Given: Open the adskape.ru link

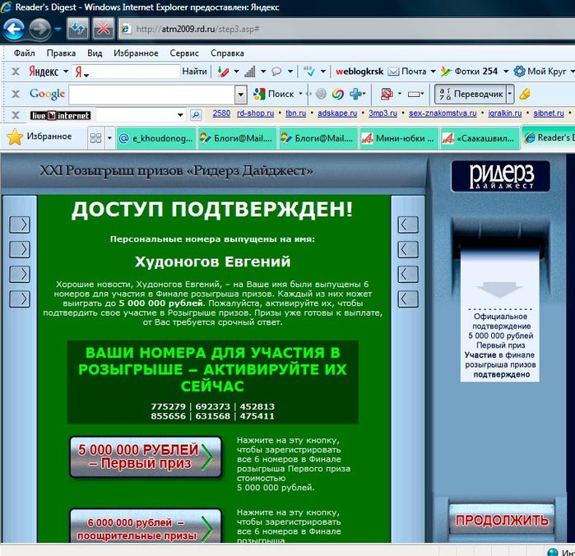Looking at the screenshot, I should (337, 114).
